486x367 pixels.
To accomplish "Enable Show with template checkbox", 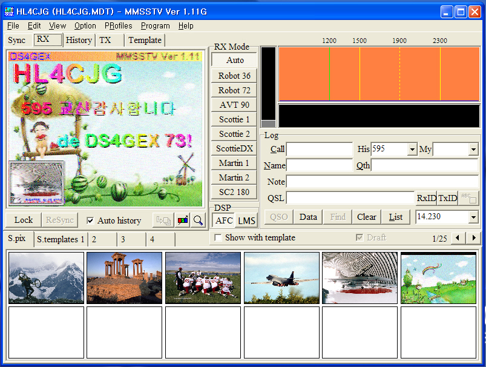I will coord(218,237).
